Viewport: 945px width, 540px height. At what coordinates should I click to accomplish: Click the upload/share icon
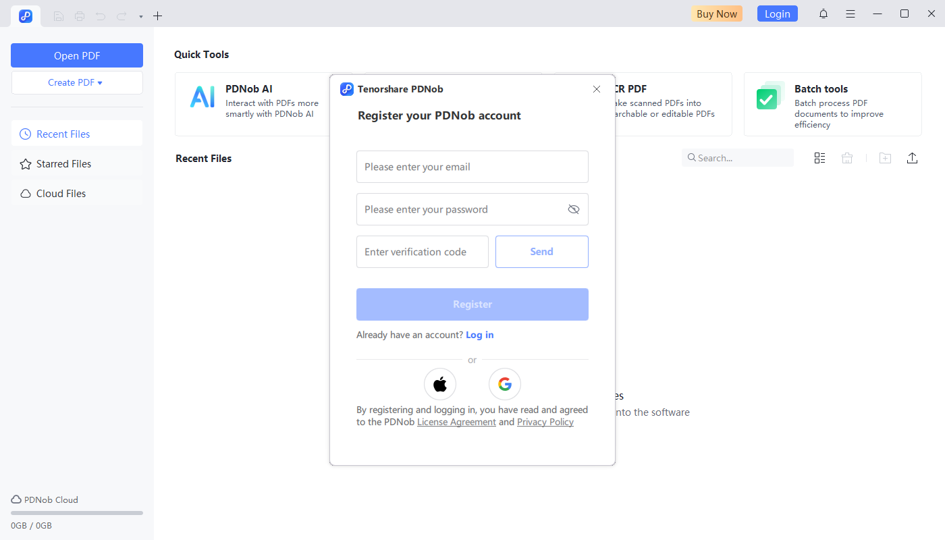912,157
